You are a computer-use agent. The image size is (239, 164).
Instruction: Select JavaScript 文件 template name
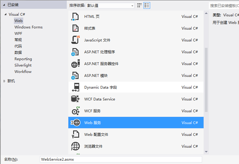[97, 40]
